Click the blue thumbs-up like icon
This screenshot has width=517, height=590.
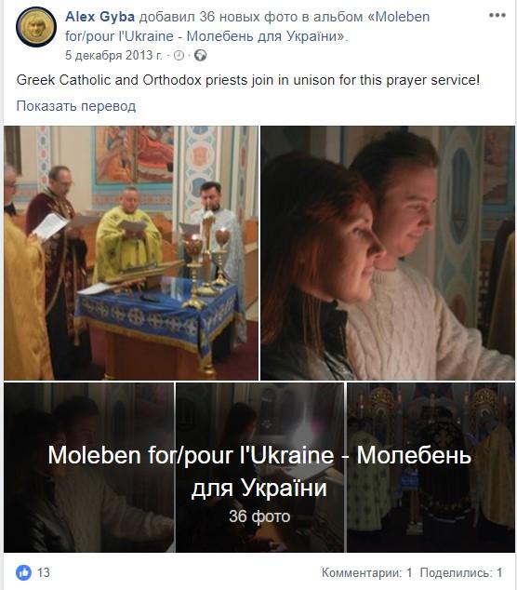pyautogui.click(x=23, y=572)
